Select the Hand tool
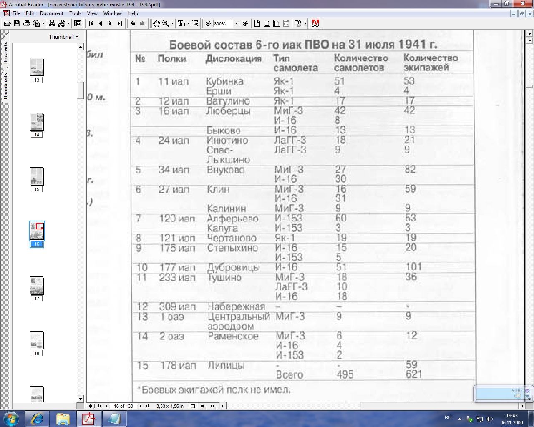Image resolution: width=534 pixels, height=427 pixels. click(x=156, y=24)
